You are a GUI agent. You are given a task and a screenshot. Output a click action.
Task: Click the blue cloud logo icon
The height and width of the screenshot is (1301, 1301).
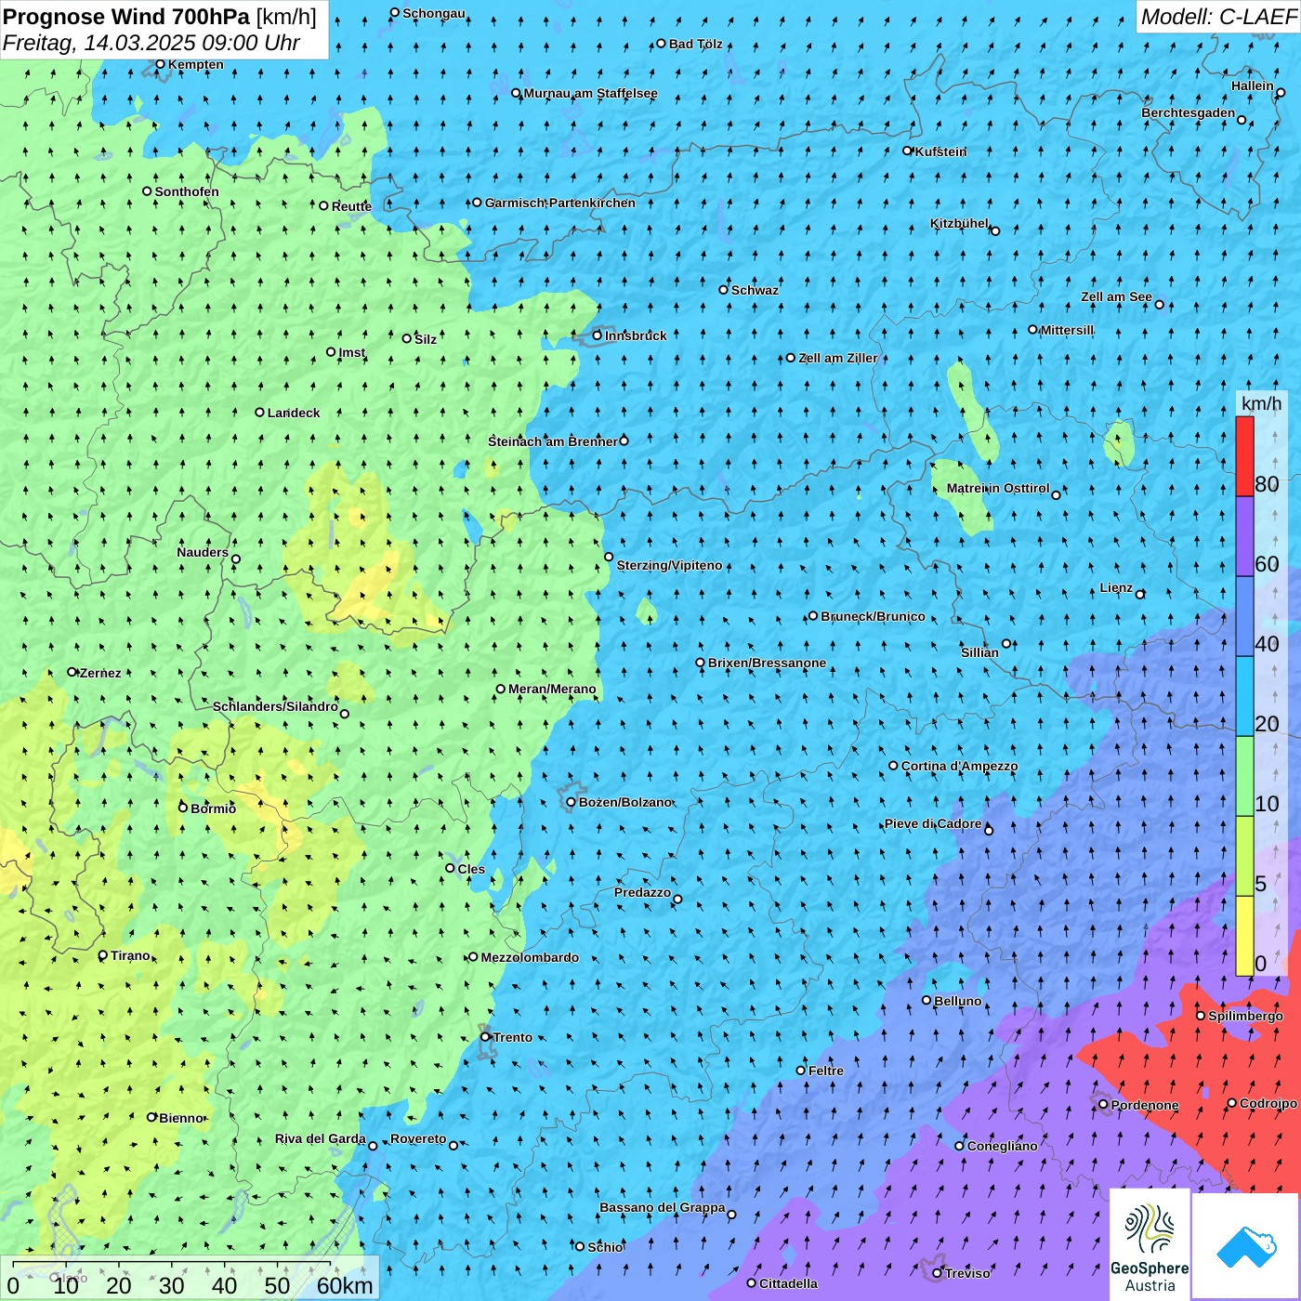(x=1246, y=1247)
